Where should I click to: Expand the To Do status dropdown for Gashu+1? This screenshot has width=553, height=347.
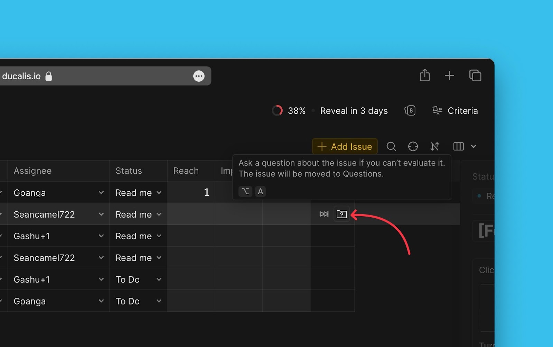click(159, 279)
